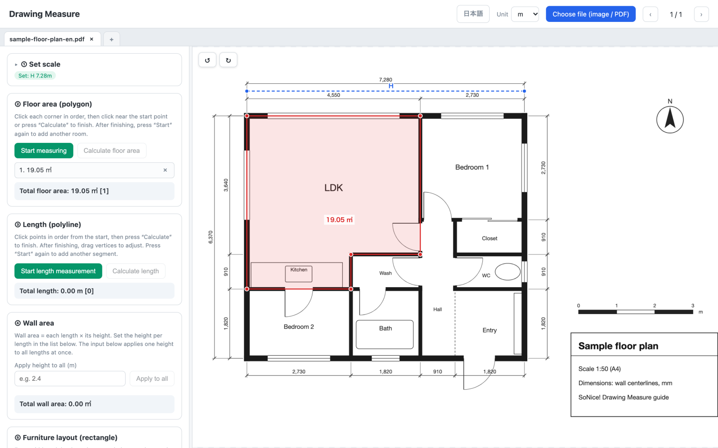Click Start length measurement button

[58, 271]
